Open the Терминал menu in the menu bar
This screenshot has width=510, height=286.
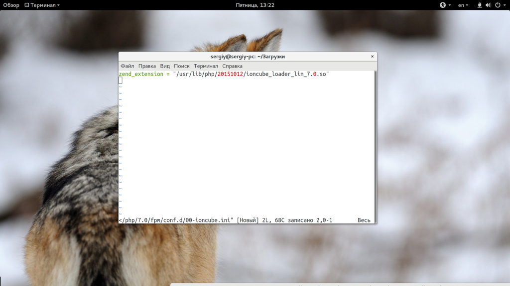click(x=206, y=66)
